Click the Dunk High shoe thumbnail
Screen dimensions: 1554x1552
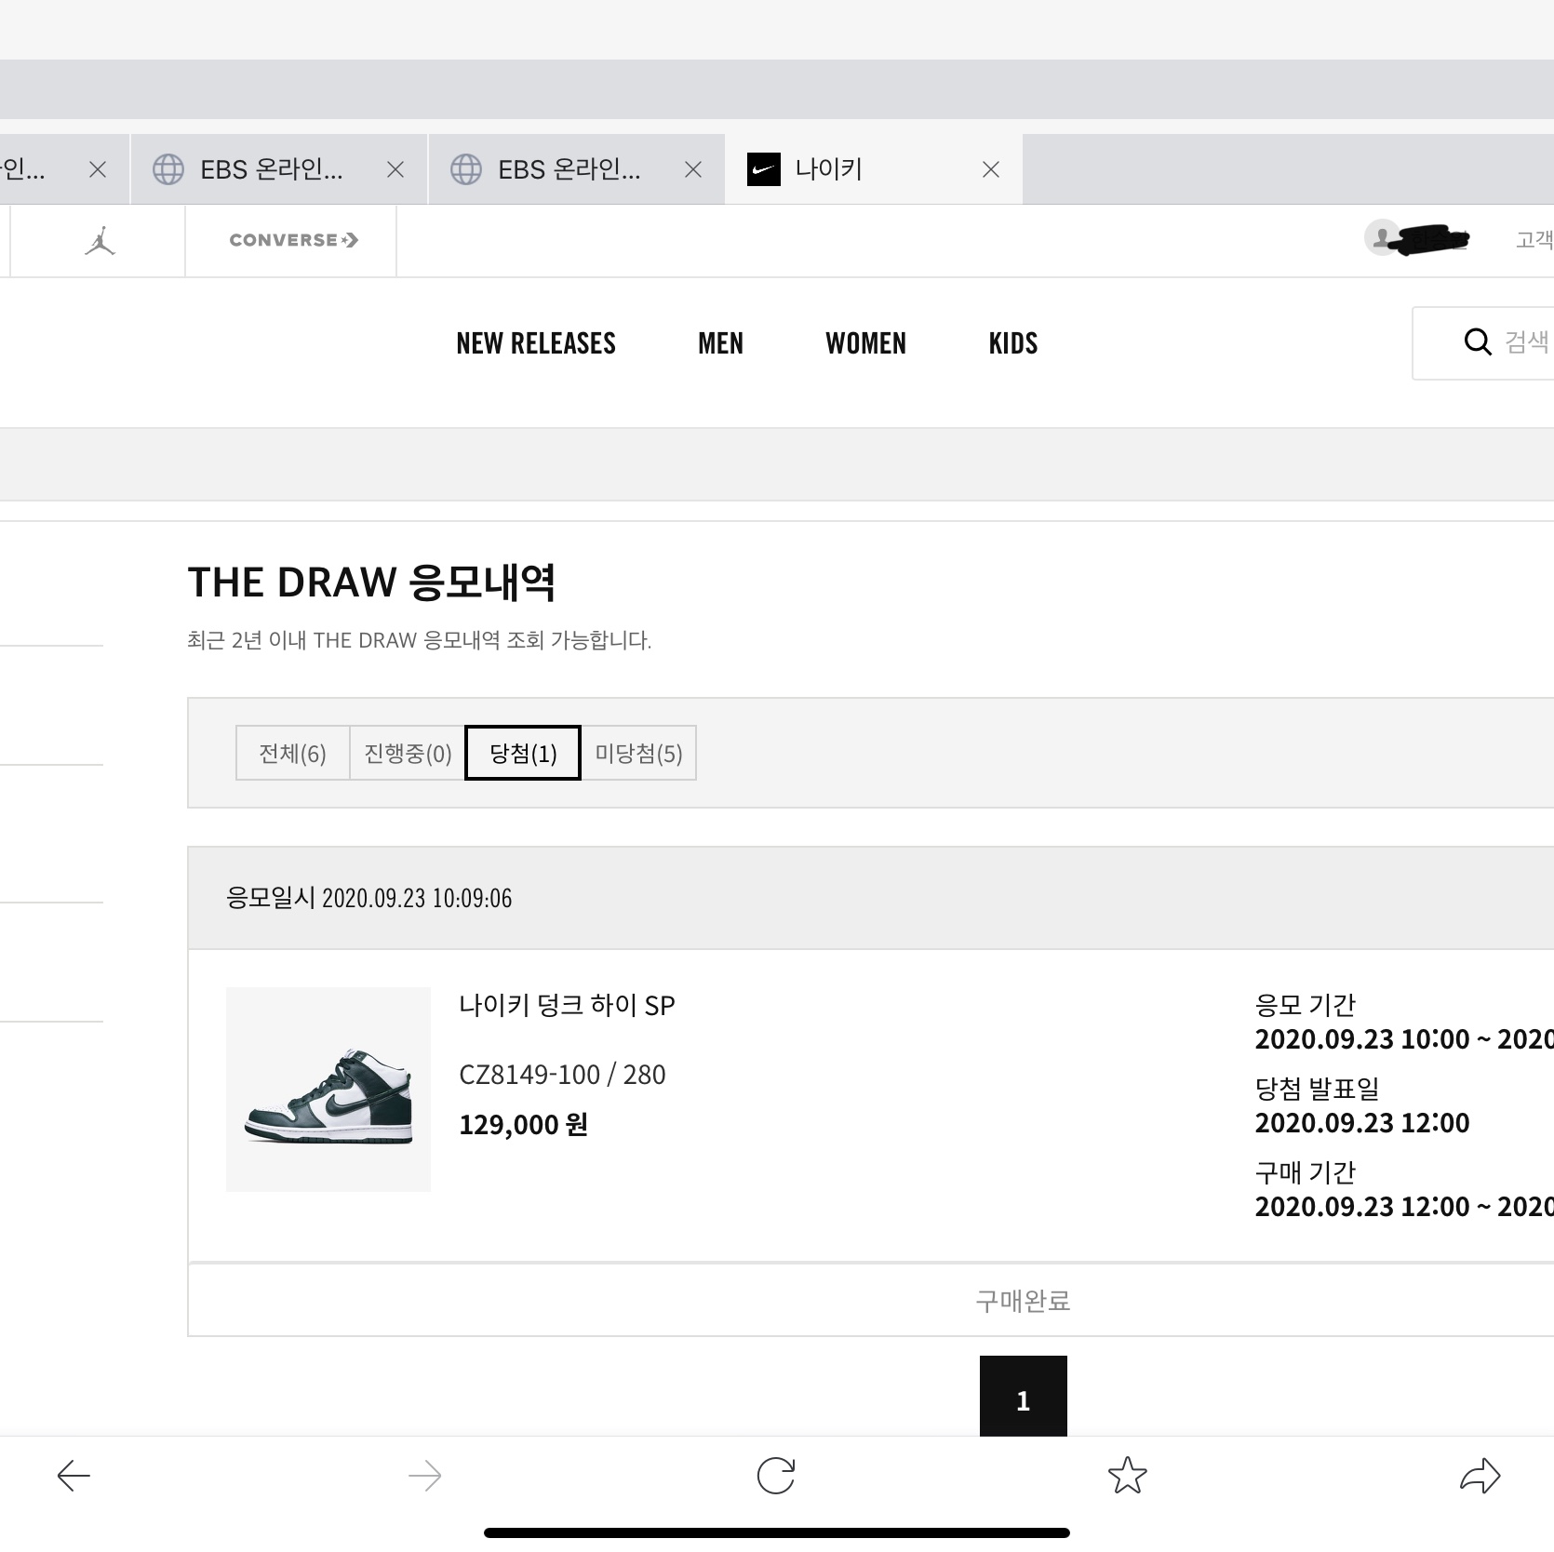(328, 1090)
